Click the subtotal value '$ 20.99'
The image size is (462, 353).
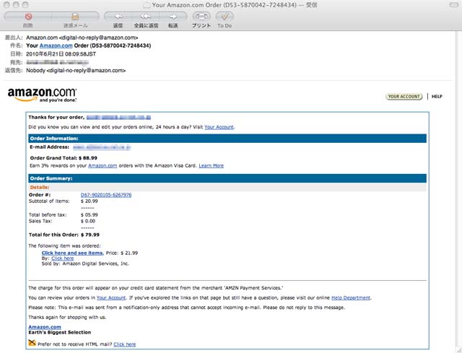click(90, 201)
